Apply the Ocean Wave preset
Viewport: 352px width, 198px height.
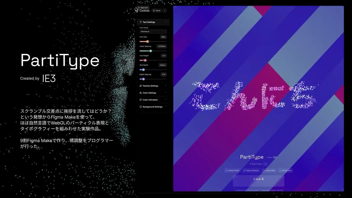269,171
